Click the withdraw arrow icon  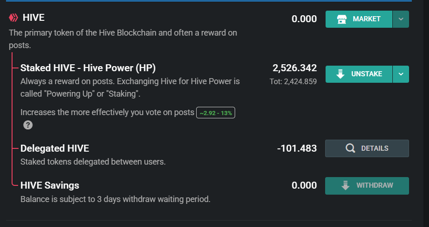point(345,185)
